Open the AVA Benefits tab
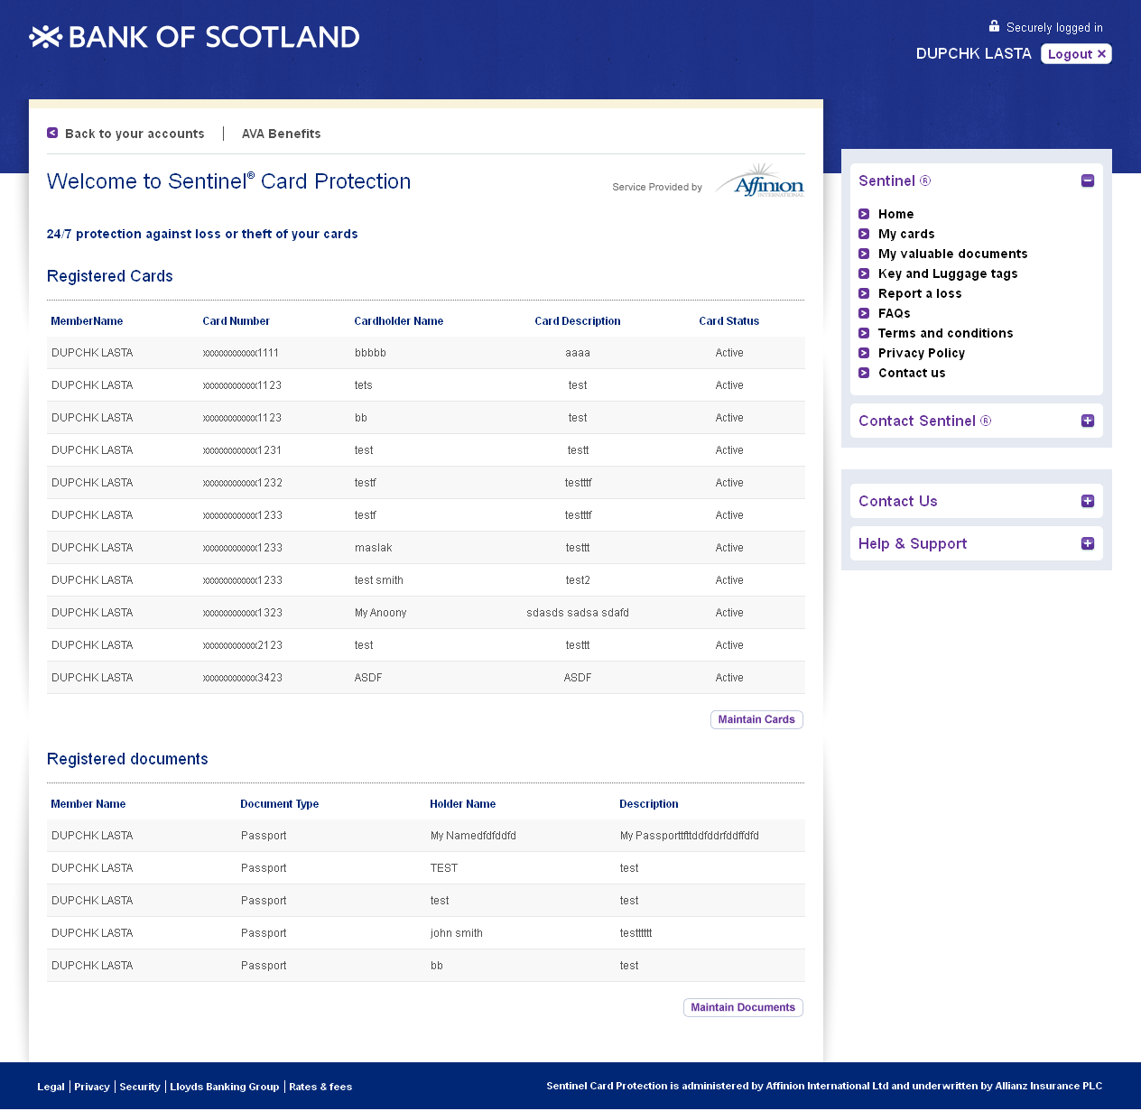1141x1111 pixels. pyautogui.click(x=281, y=134)
